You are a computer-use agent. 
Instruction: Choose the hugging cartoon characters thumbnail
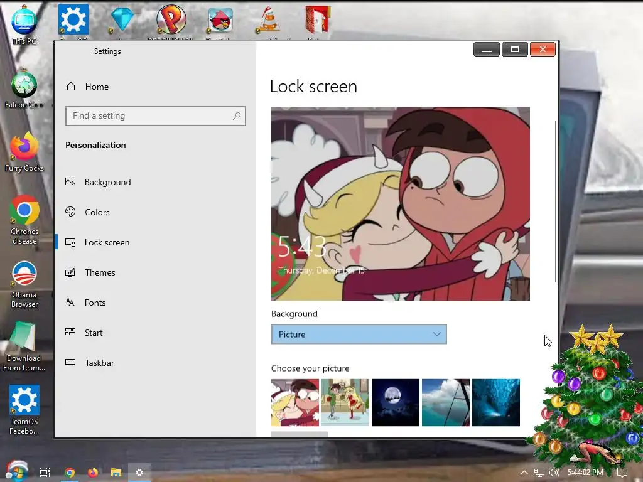[x=295, y=402]
